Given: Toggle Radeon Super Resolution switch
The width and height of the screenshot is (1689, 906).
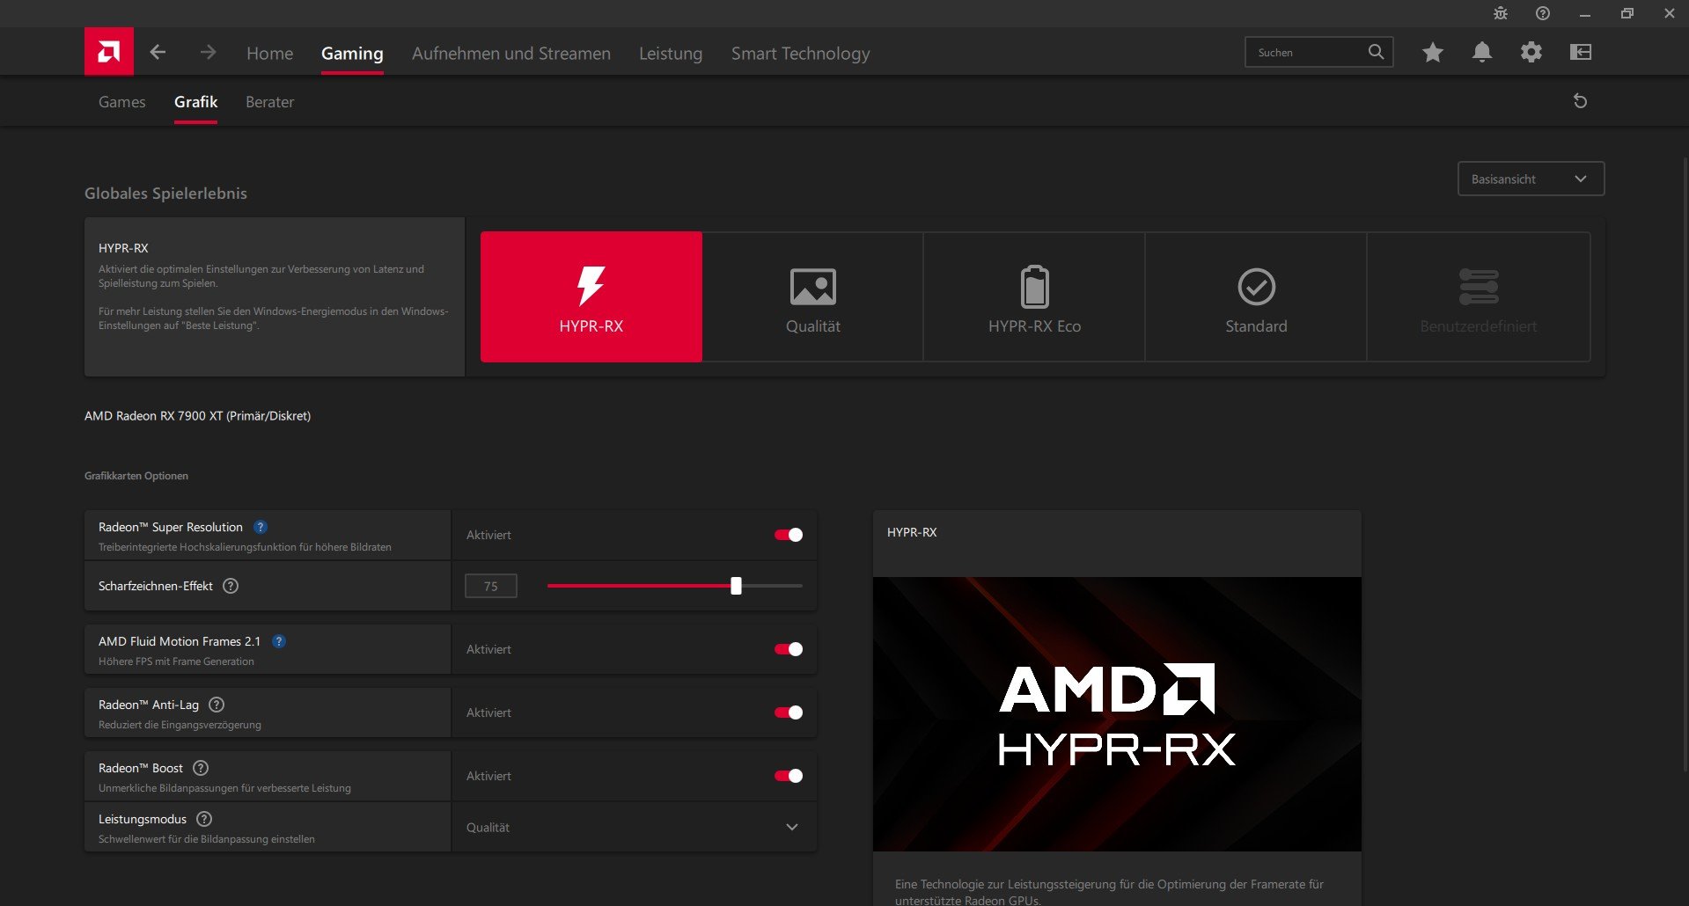Looking at the screenshot, I should coord(789,535).
